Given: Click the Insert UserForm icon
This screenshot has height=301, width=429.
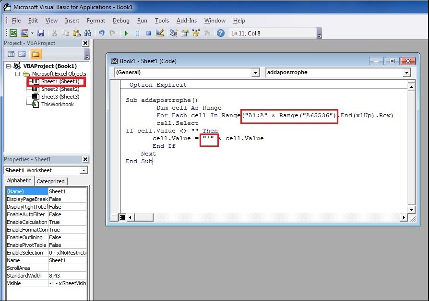Looking at the screenshot, I should coord(24,33).
